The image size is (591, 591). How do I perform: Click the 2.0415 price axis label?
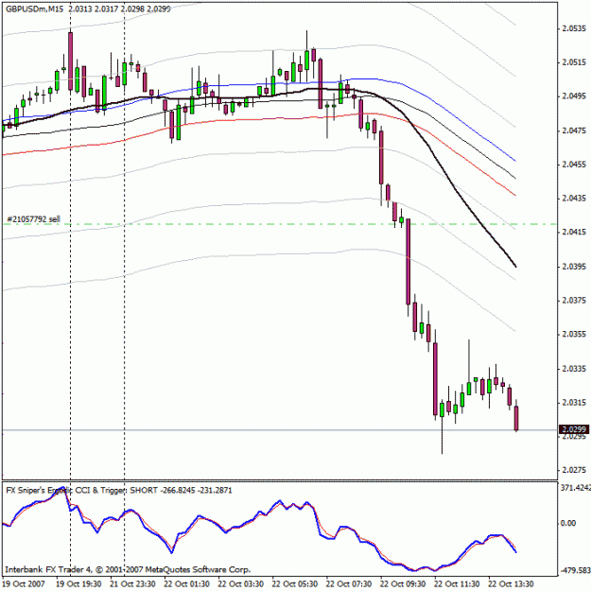point(574,233)
